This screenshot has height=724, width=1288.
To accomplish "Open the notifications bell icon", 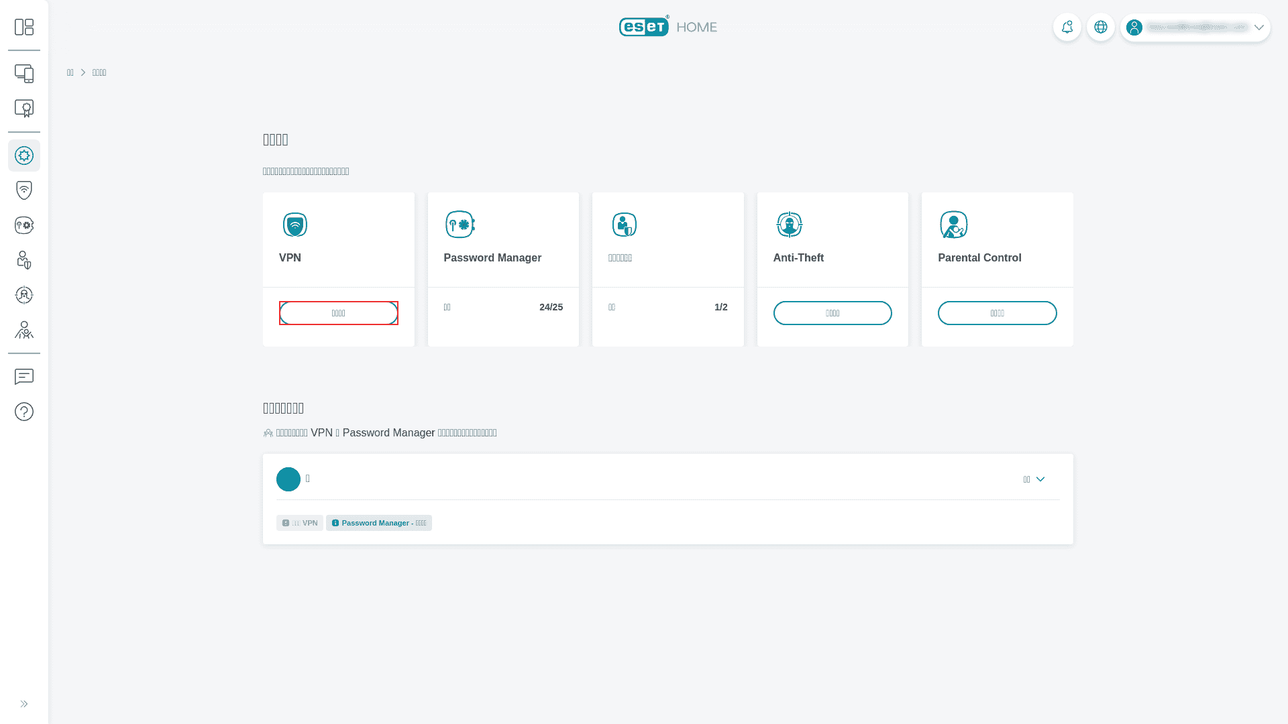I will tap(1067, 27).
